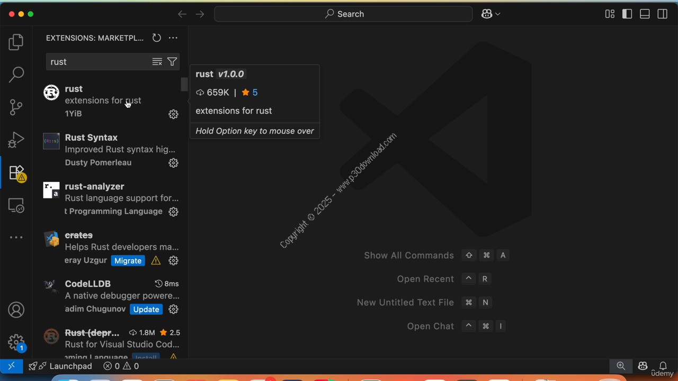
Task: Select the rust extension by 1YiB
Action: click(x=109, y=101)
